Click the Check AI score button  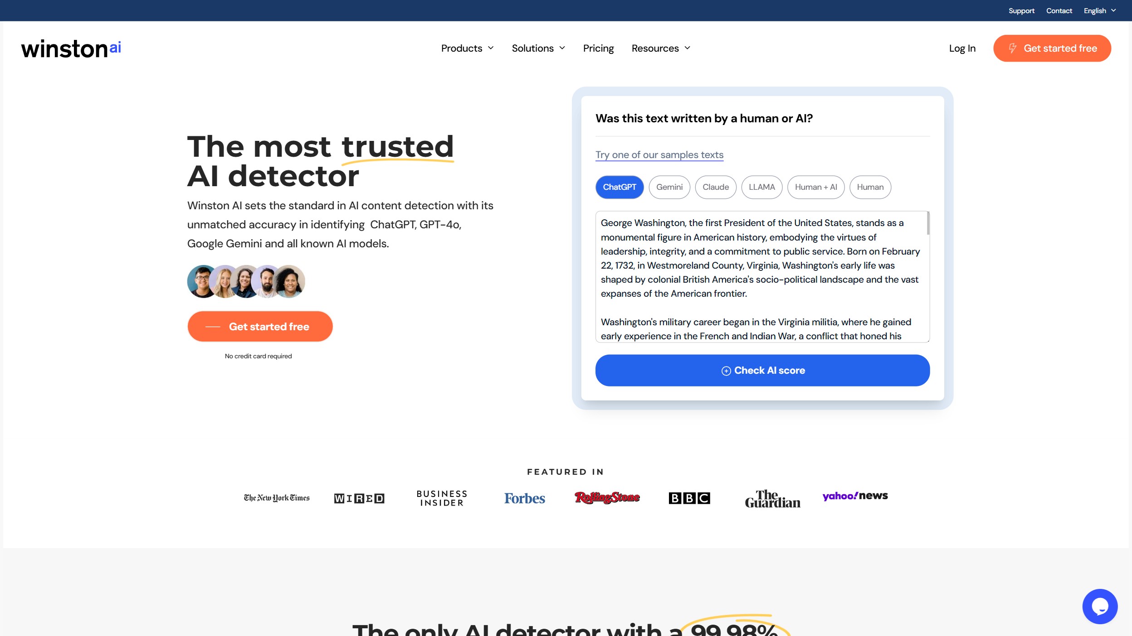pyautogui.click(x=762, y=370)
